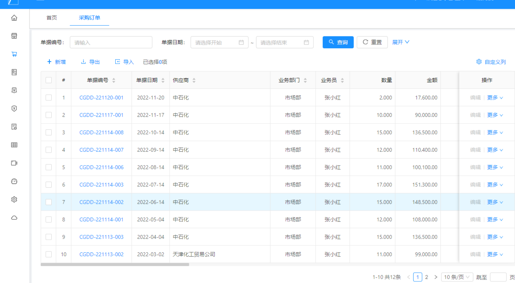Check the checkbox for row CGDD-221120-001
This screenshot has height=283, width=515.
[x=49, y=98]
